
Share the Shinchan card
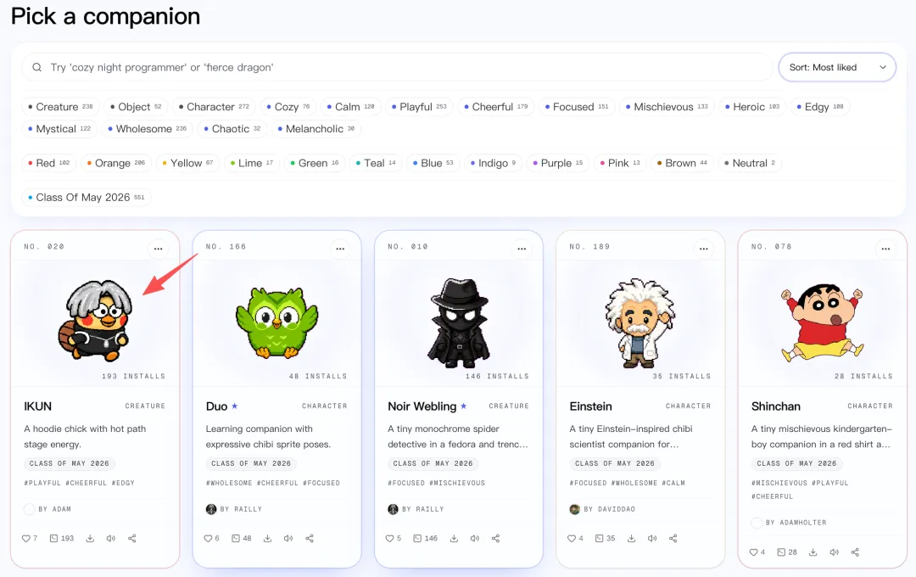pos(855,552)
